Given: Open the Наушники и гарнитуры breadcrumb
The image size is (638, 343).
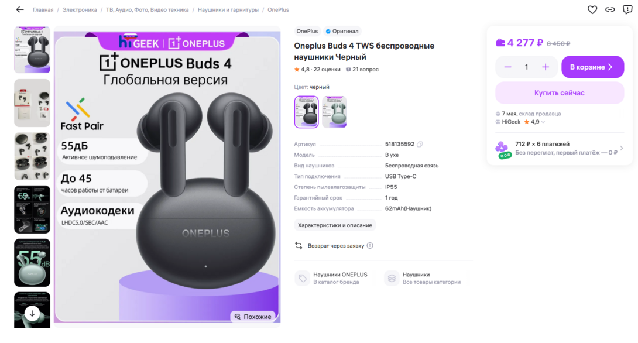Looking at the screenshot, I should pyautogui.click(x=228, y=10).
